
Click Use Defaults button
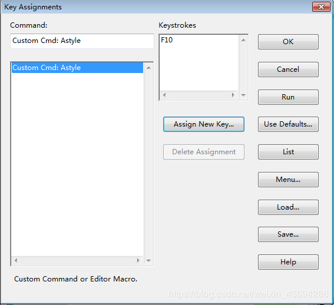(288, 124)
